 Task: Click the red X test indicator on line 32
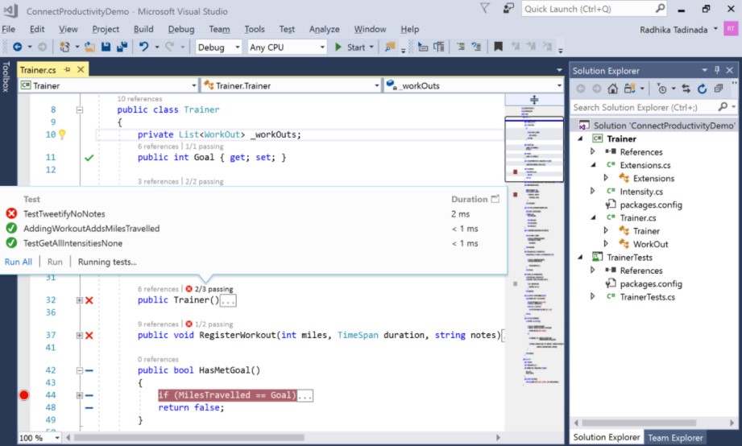(x=89, y=300)
